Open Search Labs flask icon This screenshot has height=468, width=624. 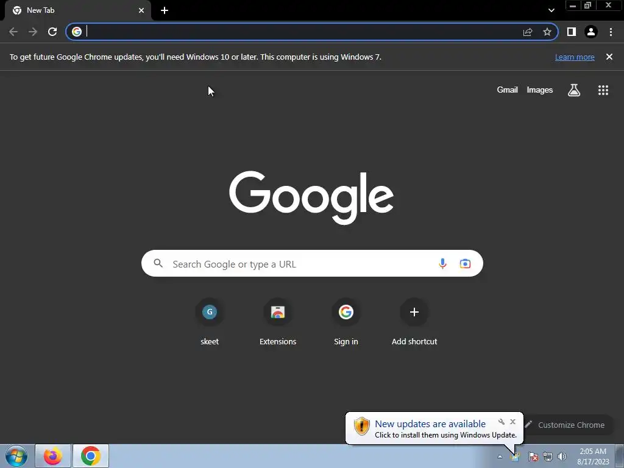click(574, 90)
